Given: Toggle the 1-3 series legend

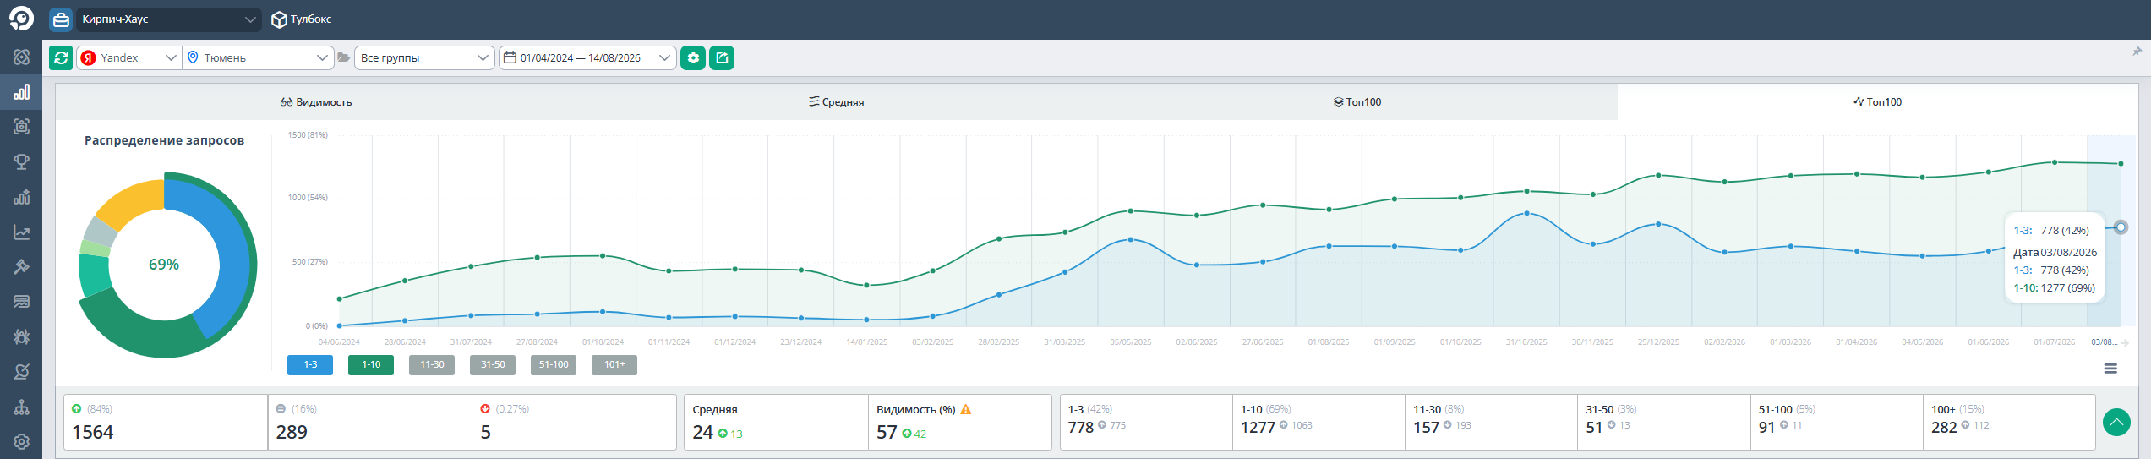Looking at the screenshot, I should 310,364.
